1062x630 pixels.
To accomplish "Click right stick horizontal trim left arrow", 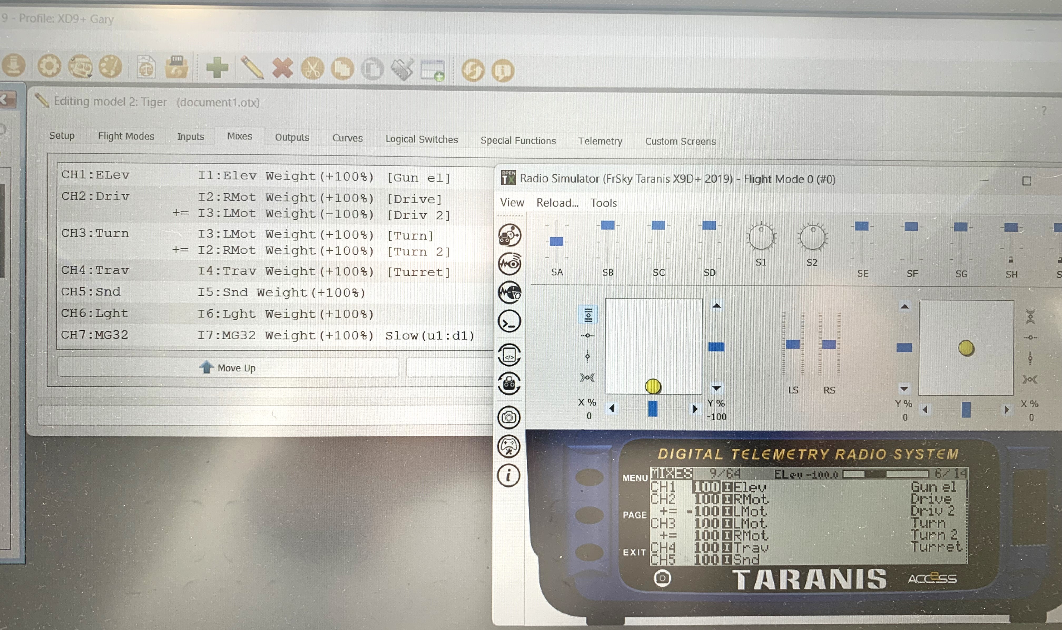I will click(925, 410).
